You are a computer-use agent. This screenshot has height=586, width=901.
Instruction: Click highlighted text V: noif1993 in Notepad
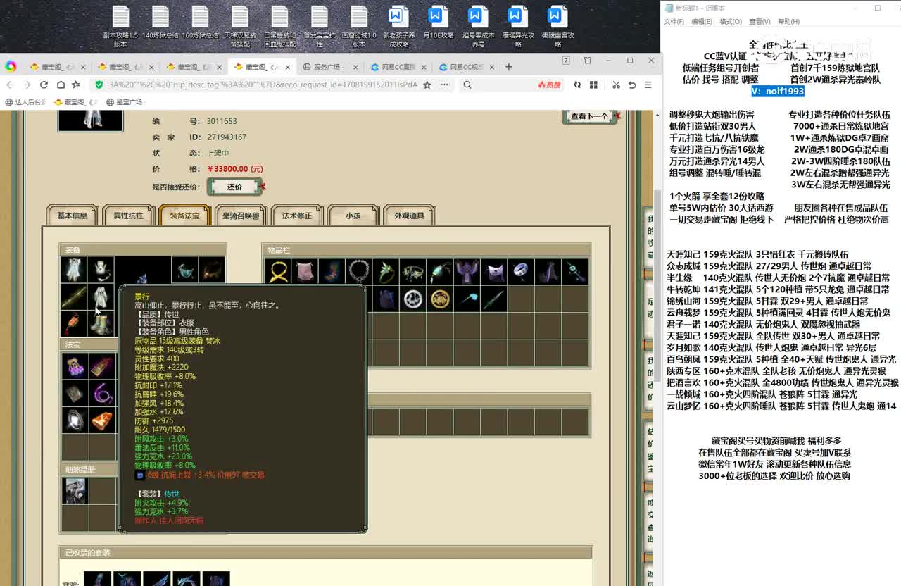pos(777,92)
